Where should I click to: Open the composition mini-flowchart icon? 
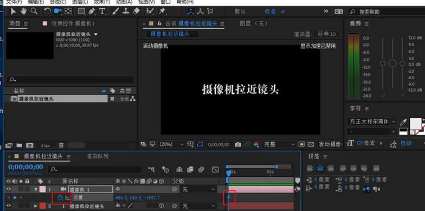tap(152, 169)
